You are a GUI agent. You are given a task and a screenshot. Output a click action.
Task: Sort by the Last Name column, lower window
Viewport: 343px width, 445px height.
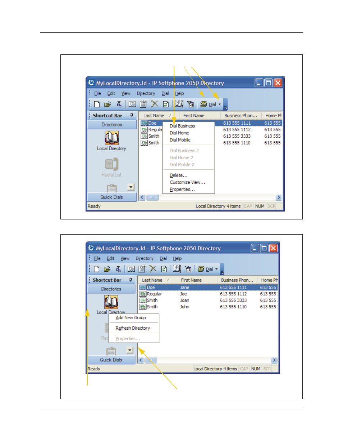156,280
